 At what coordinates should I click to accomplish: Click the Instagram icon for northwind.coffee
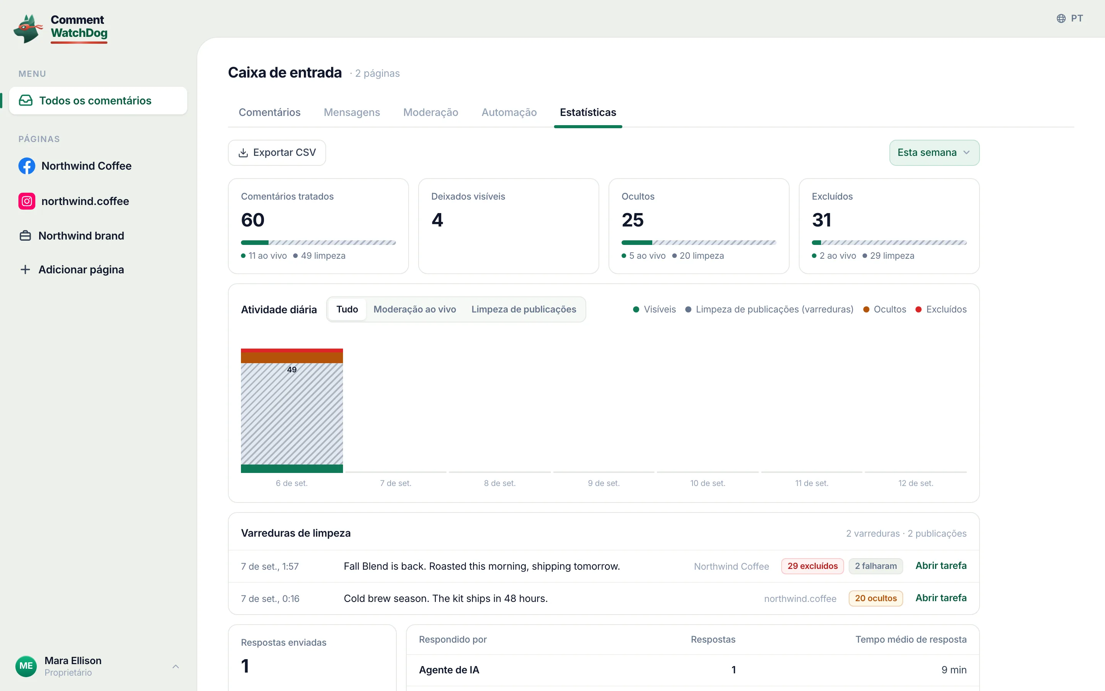[x=26, y=201]
